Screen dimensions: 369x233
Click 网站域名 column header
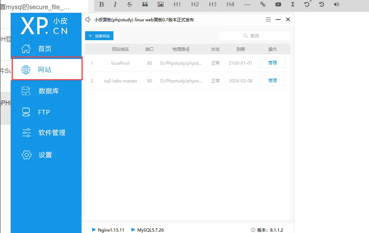[x=120, y=49]
